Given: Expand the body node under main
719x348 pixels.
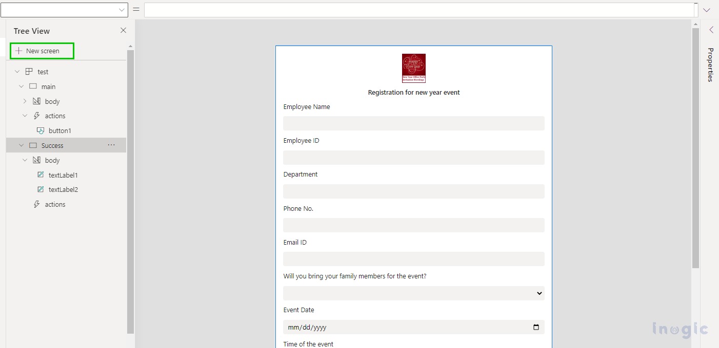Looking at the screenshot, I should coord(25,101).
